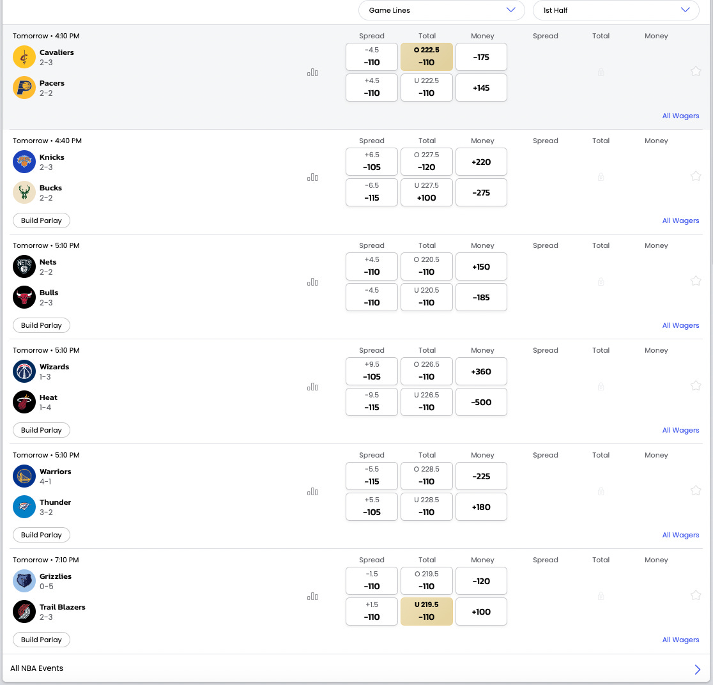The image size is (713, 685).
Task: Favorite the Wizards vs Heat game star
Action: tap(695, 386)
